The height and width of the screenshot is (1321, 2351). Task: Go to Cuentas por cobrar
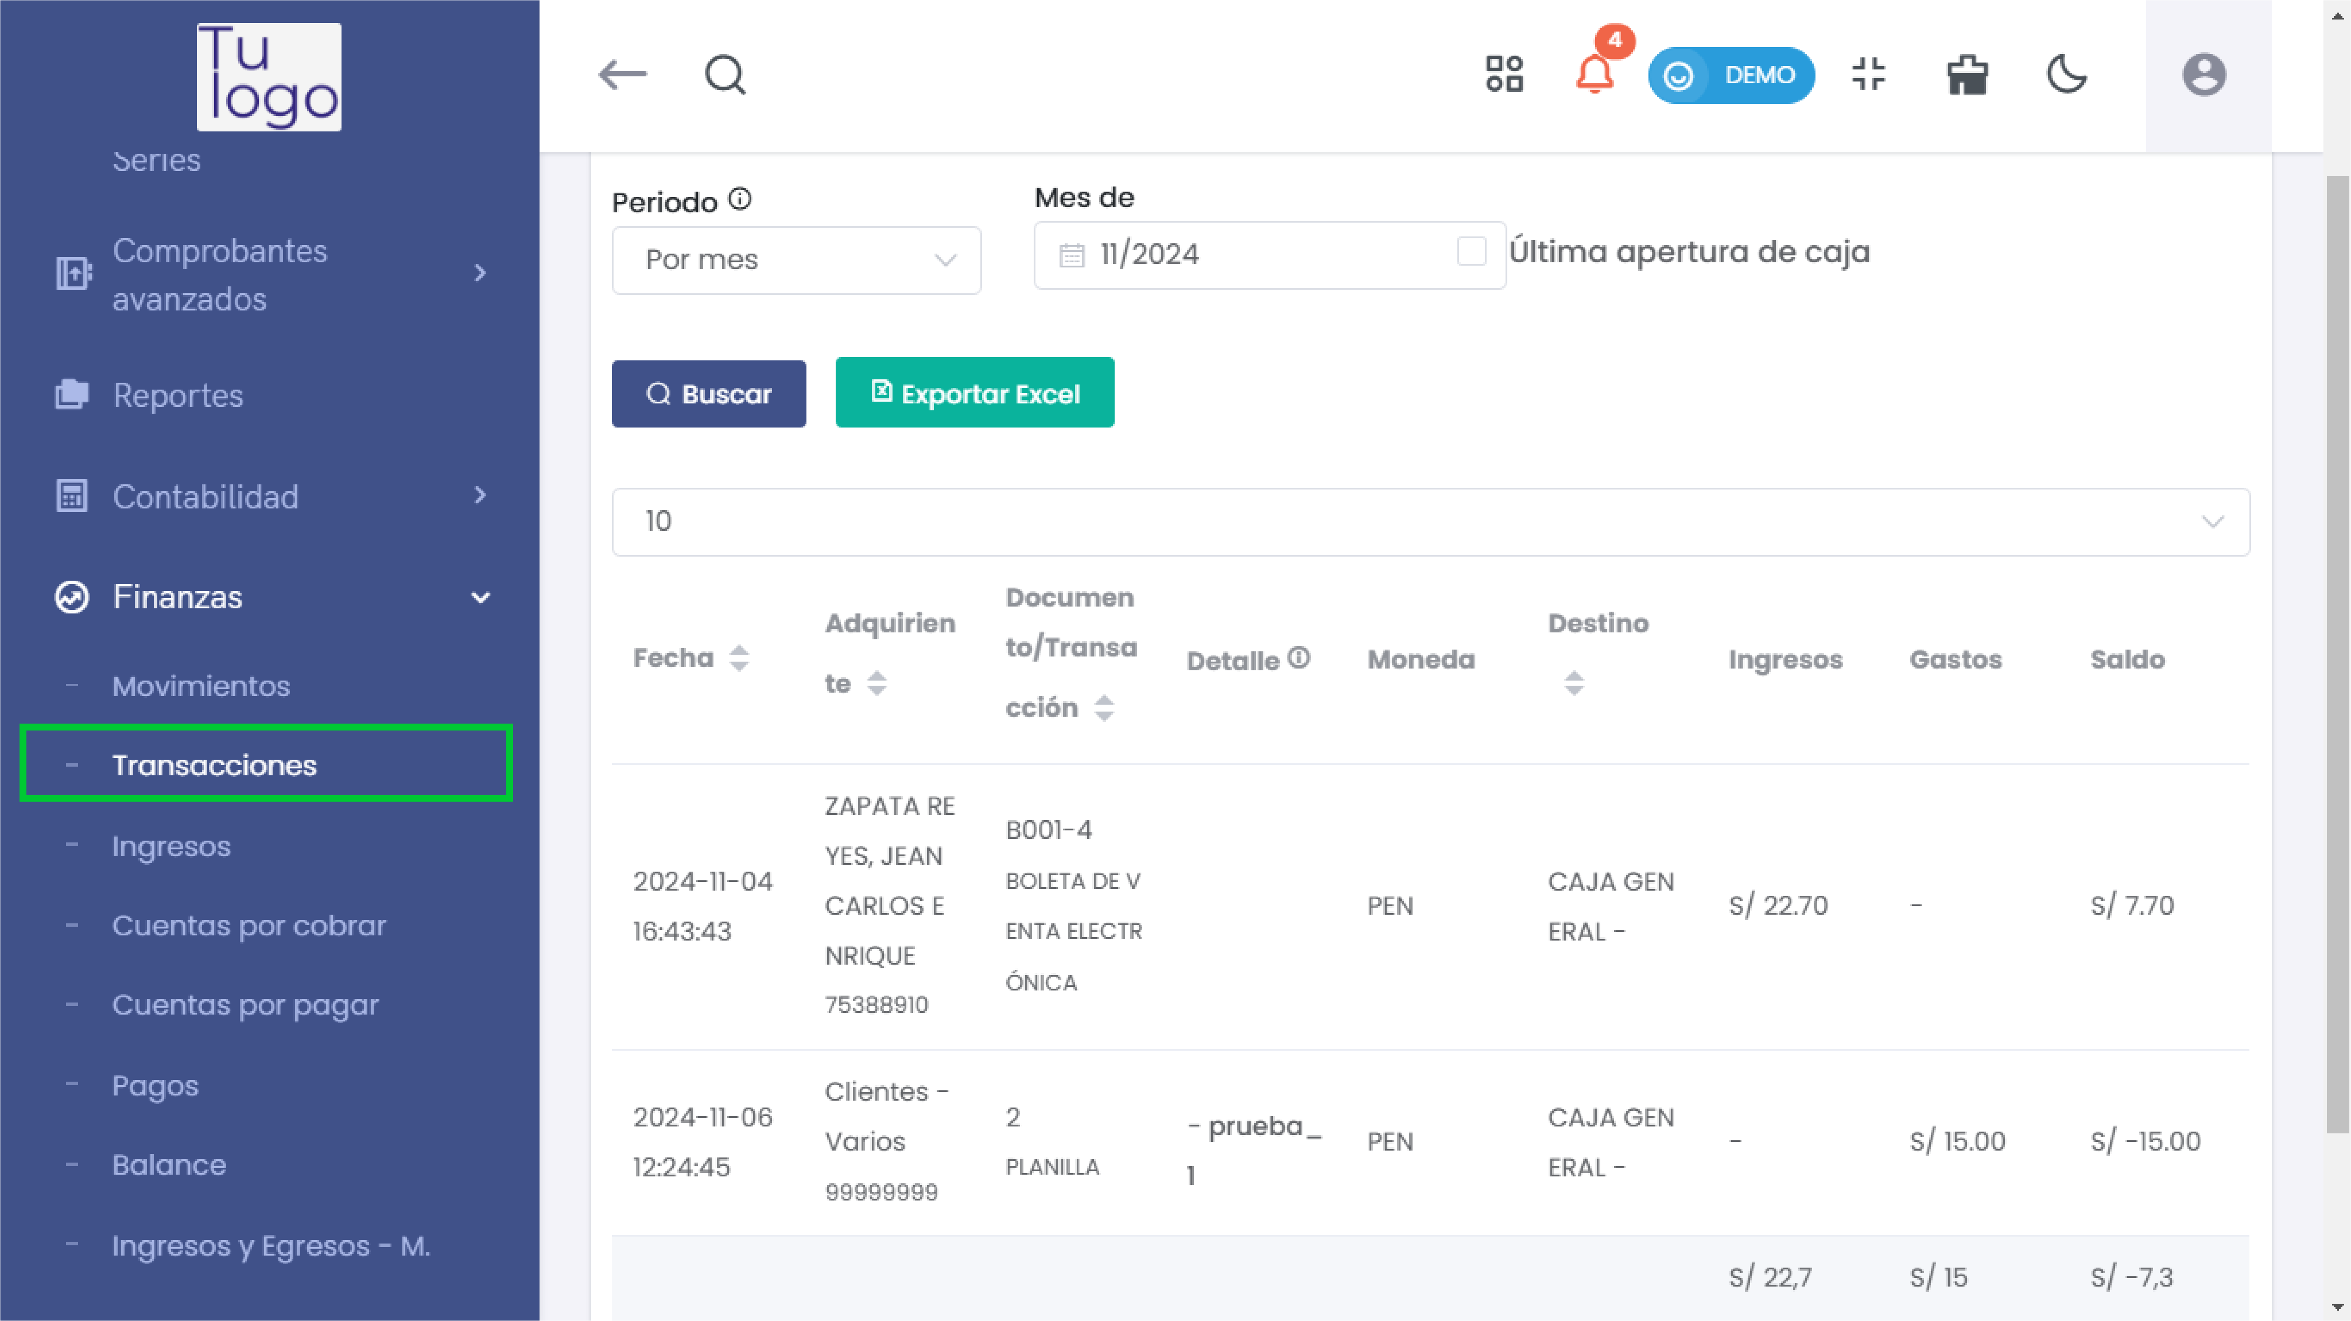(x=249, y=925)
